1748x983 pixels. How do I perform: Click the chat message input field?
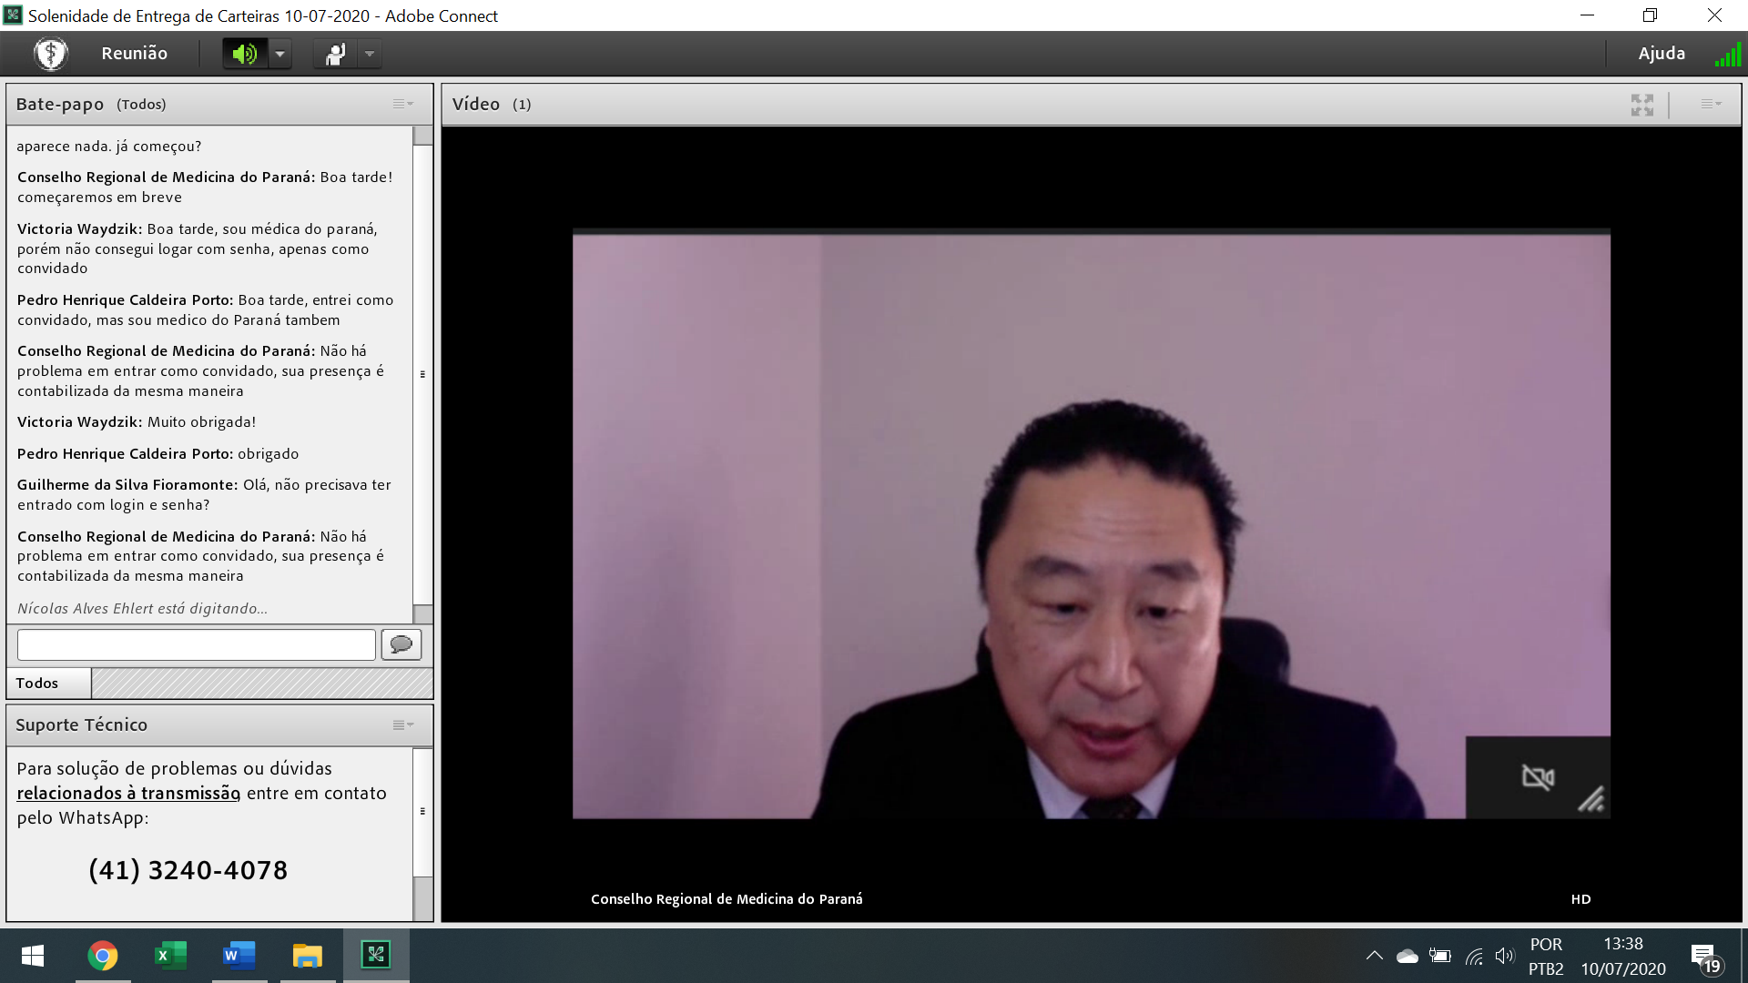pos(196,644)
